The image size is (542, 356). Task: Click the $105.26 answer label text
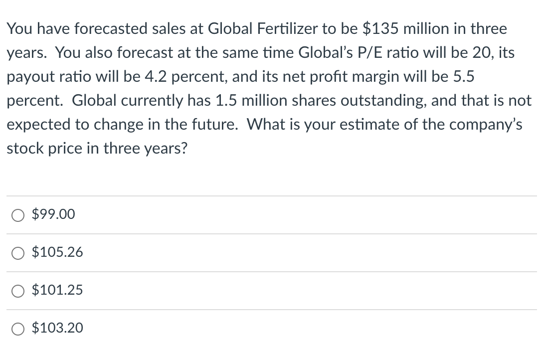pyautogui.click(x=57, y=253)
